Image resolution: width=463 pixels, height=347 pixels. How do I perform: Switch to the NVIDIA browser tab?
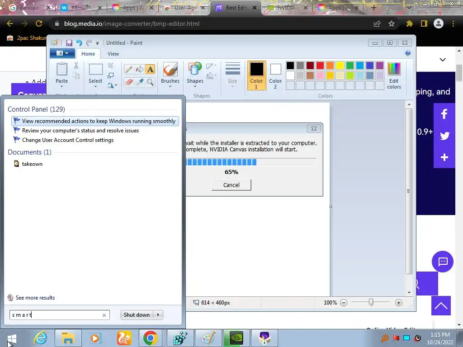[285, 8]
